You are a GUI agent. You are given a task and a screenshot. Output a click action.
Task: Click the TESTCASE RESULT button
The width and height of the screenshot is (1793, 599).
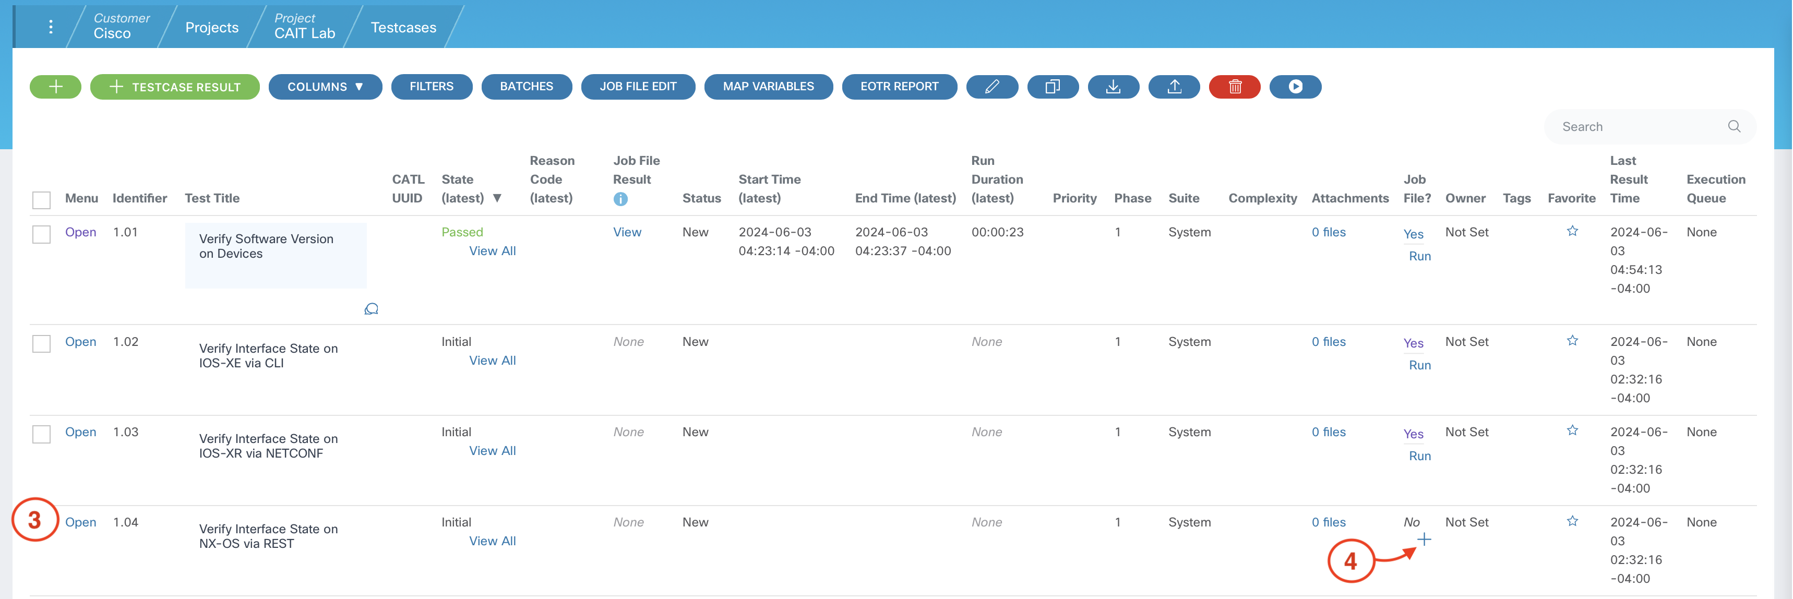[x=175, y=86]
